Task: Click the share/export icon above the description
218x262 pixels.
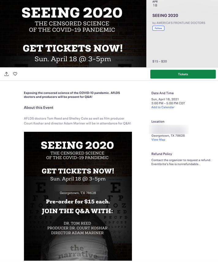Action: point(6,74)
